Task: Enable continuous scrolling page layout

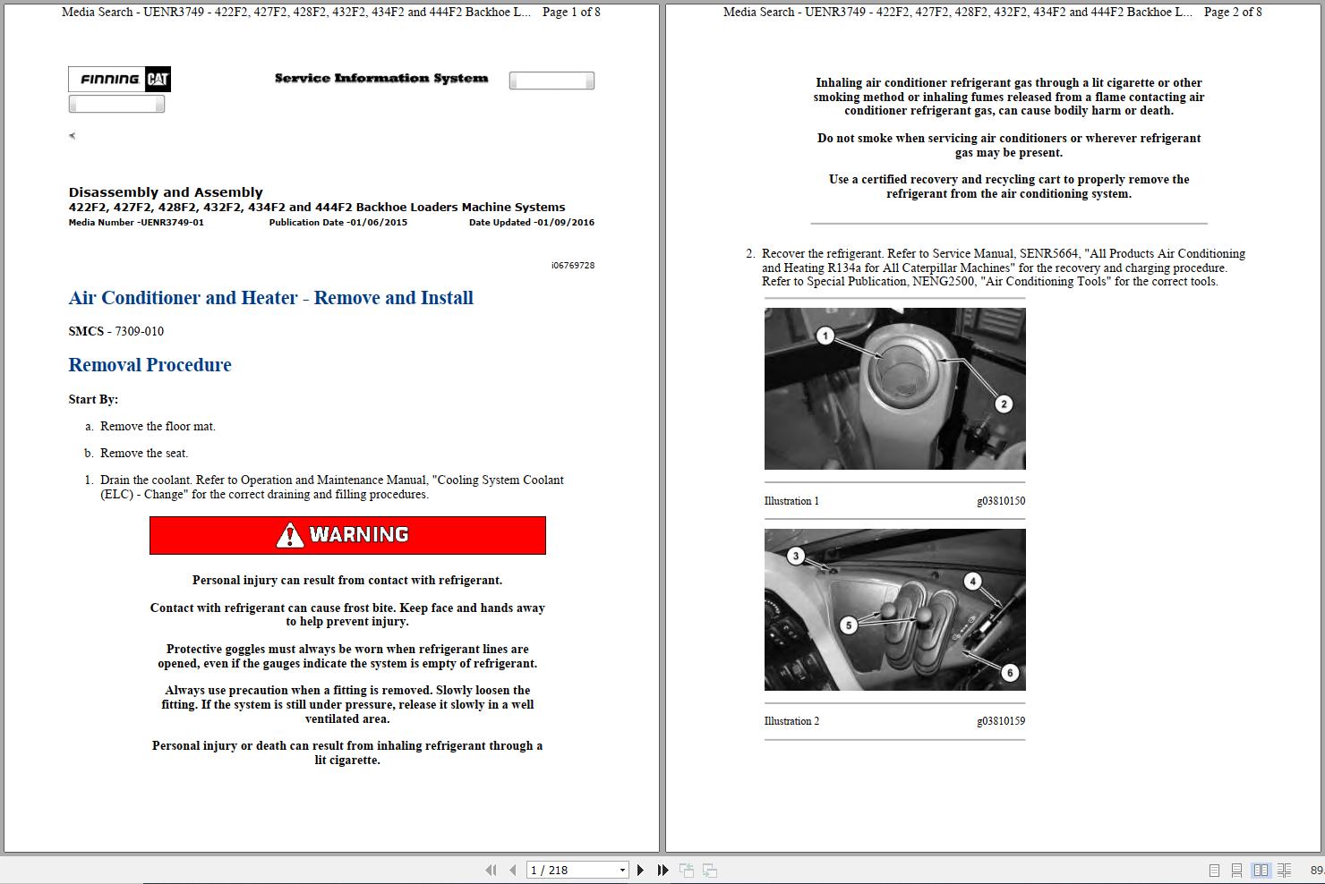Action: pyautogui.click(x=1237, y=870)
